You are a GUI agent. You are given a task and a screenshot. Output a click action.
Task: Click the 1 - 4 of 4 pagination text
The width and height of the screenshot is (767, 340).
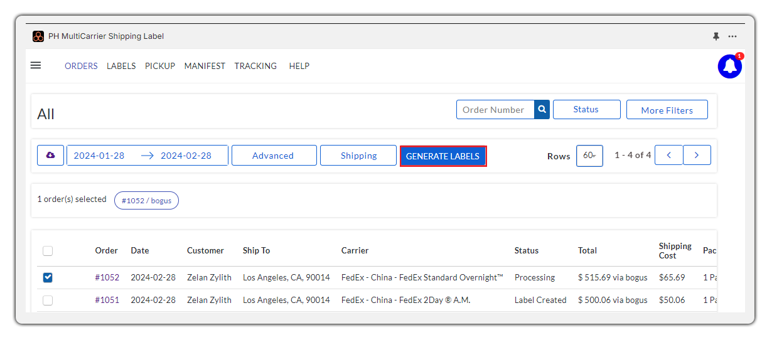[x=633, y=155]
